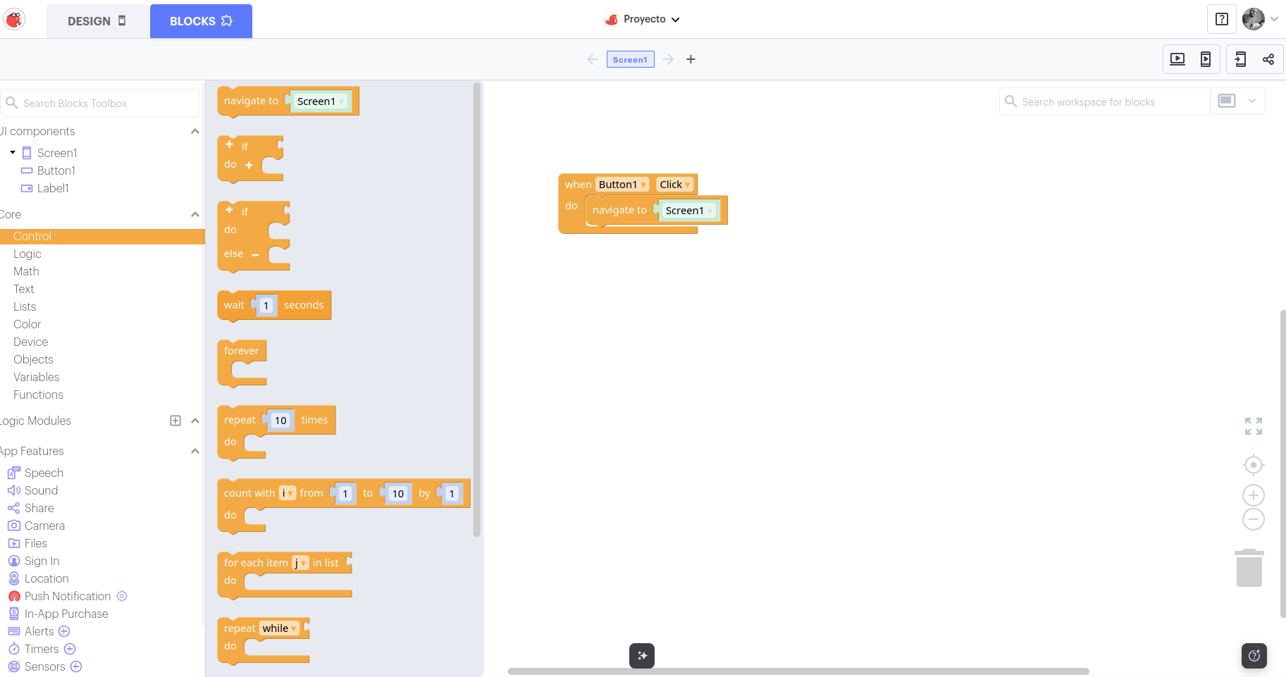The height and width of the screenshot is (677, 1286).
Task: Add a new Logic Module
Action: click(x=175, y=421)
